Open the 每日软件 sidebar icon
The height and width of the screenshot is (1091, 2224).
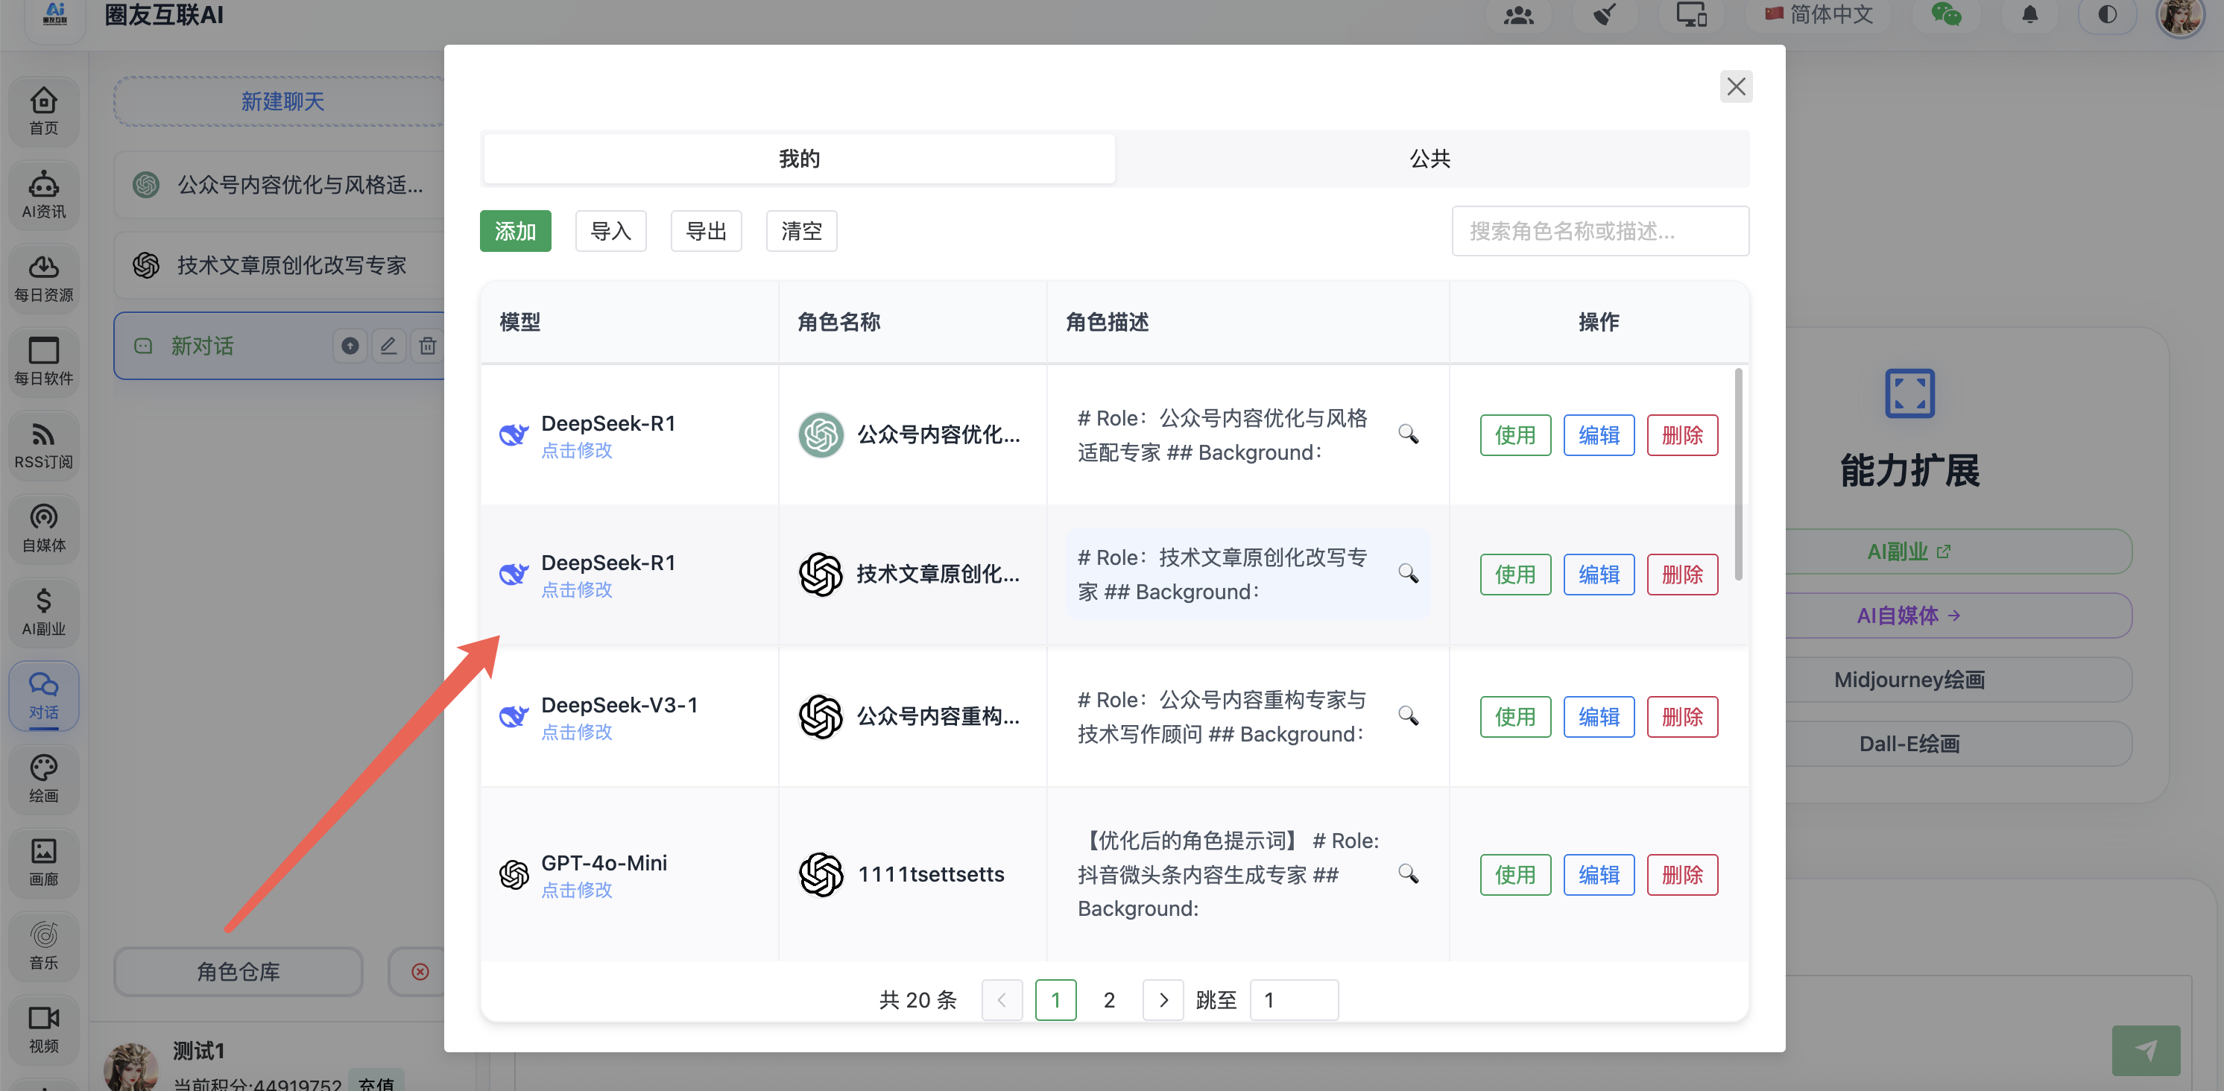(x=43, y=362)
